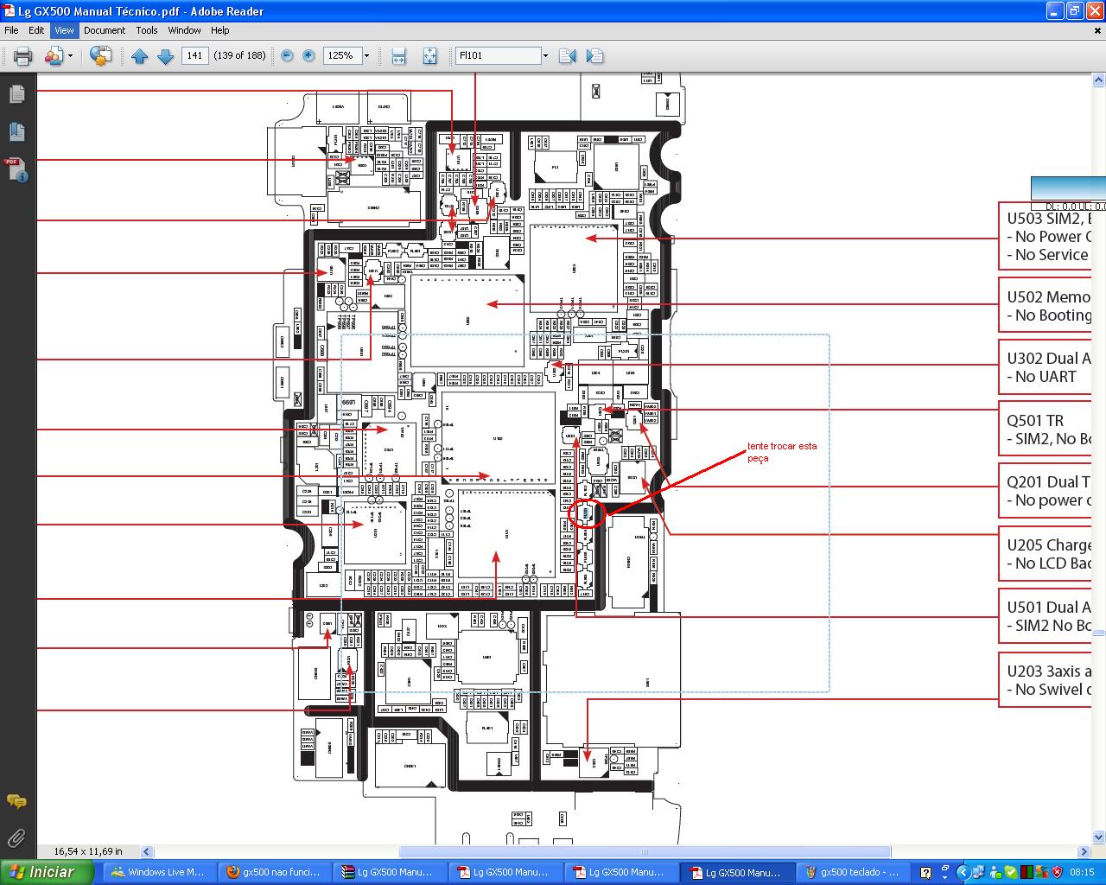
Task: Click the red shield security tray icon
Action: coord(1057,872)
